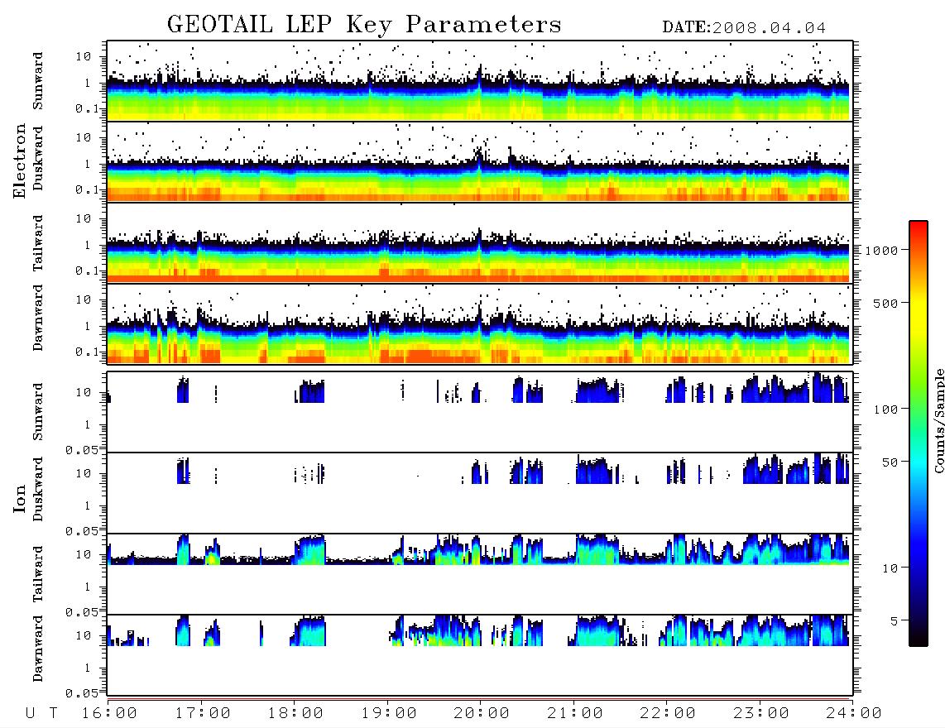Image resolution: width=945 pixels, height=728 pixels.
Task: Click the "0.05" tick of Ion Sunward panel
Action: (82, 450)
